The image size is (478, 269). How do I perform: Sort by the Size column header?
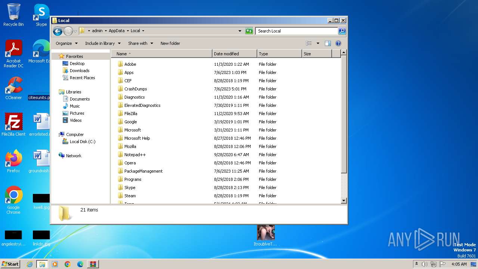point(317,54)
